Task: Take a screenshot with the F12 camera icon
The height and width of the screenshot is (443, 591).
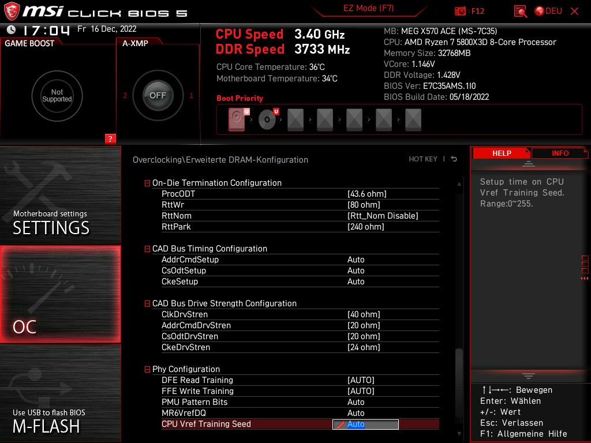Action: (460, 12)
